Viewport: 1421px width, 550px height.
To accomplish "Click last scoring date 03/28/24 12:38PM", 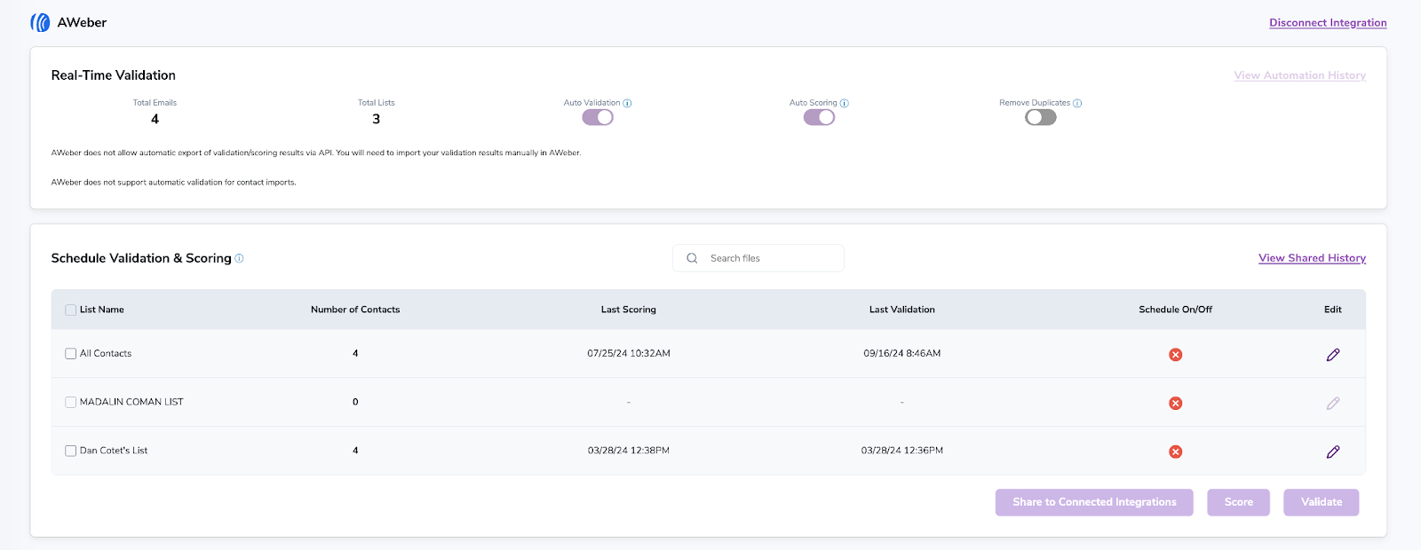I will [x=629, y=451].
